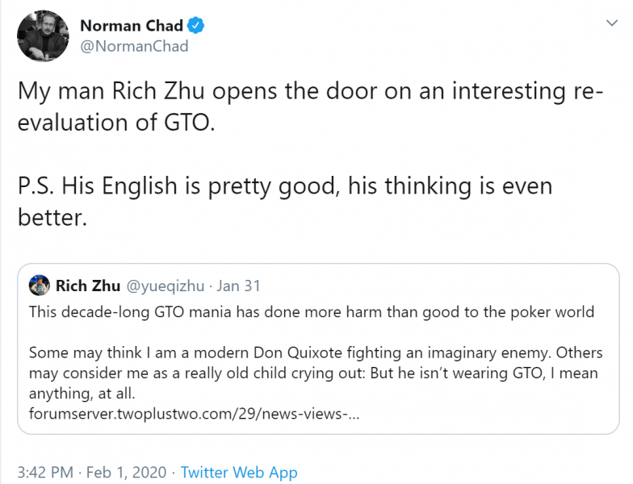This screenshot has height=484, width=633.
Task: Click the "modern Don Quixote" quoted sentence
Action: (315, 353)
